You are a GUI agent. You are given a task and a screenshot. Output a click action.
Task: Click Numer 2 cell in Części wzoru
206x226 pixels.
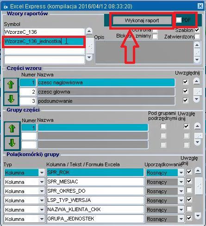(x=28, y=92)
